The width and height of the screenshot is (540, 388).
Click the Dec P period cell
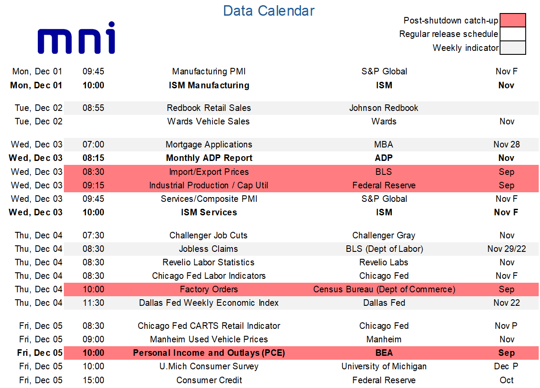[507, 366]
